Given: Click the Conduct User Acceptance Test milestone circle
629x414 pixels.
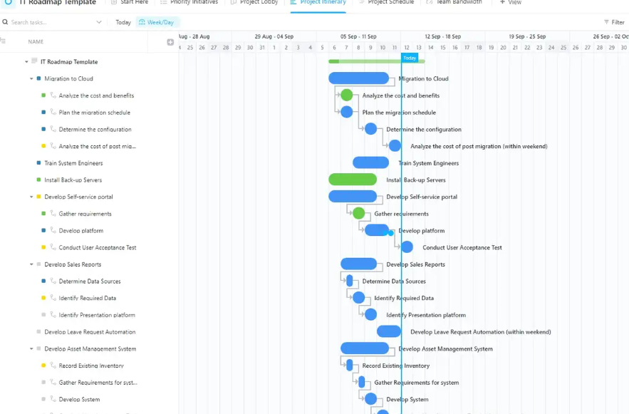Looking at the screenshot, I should point(407,247).
